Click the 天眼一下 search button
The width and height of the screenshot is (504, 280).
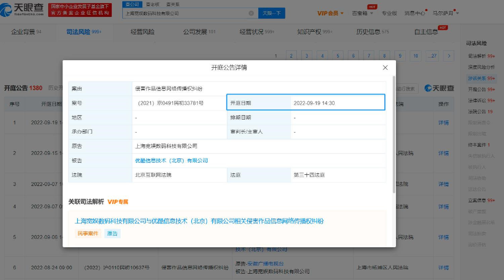(x=272, y=13)
